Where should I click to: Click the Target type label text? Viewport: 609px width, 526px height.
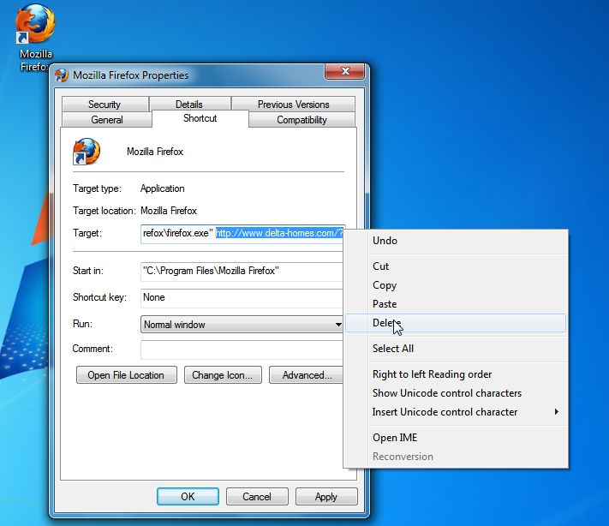pyautogui.click(x=97, y=188)
